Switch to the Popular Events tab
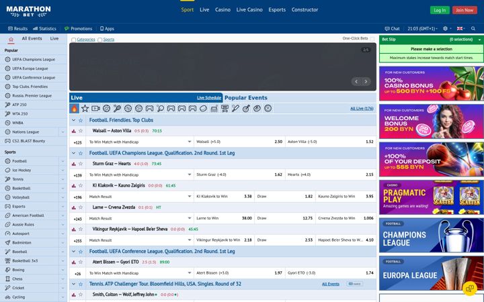 (246, 98)
